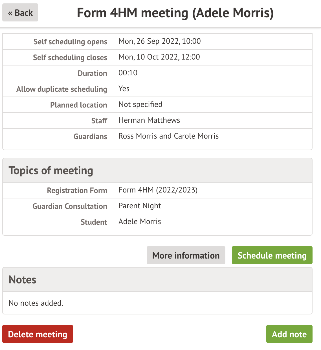Click the Guardians field label
The height and width of the screenshot is (350, 321).
point(90,137)
